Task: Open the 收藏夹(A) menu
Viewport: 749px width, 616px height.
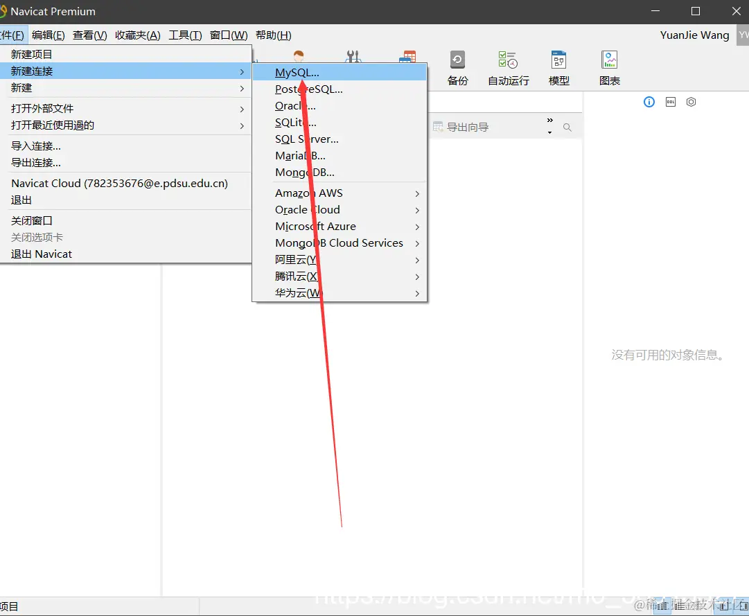Action: (138, 35)
